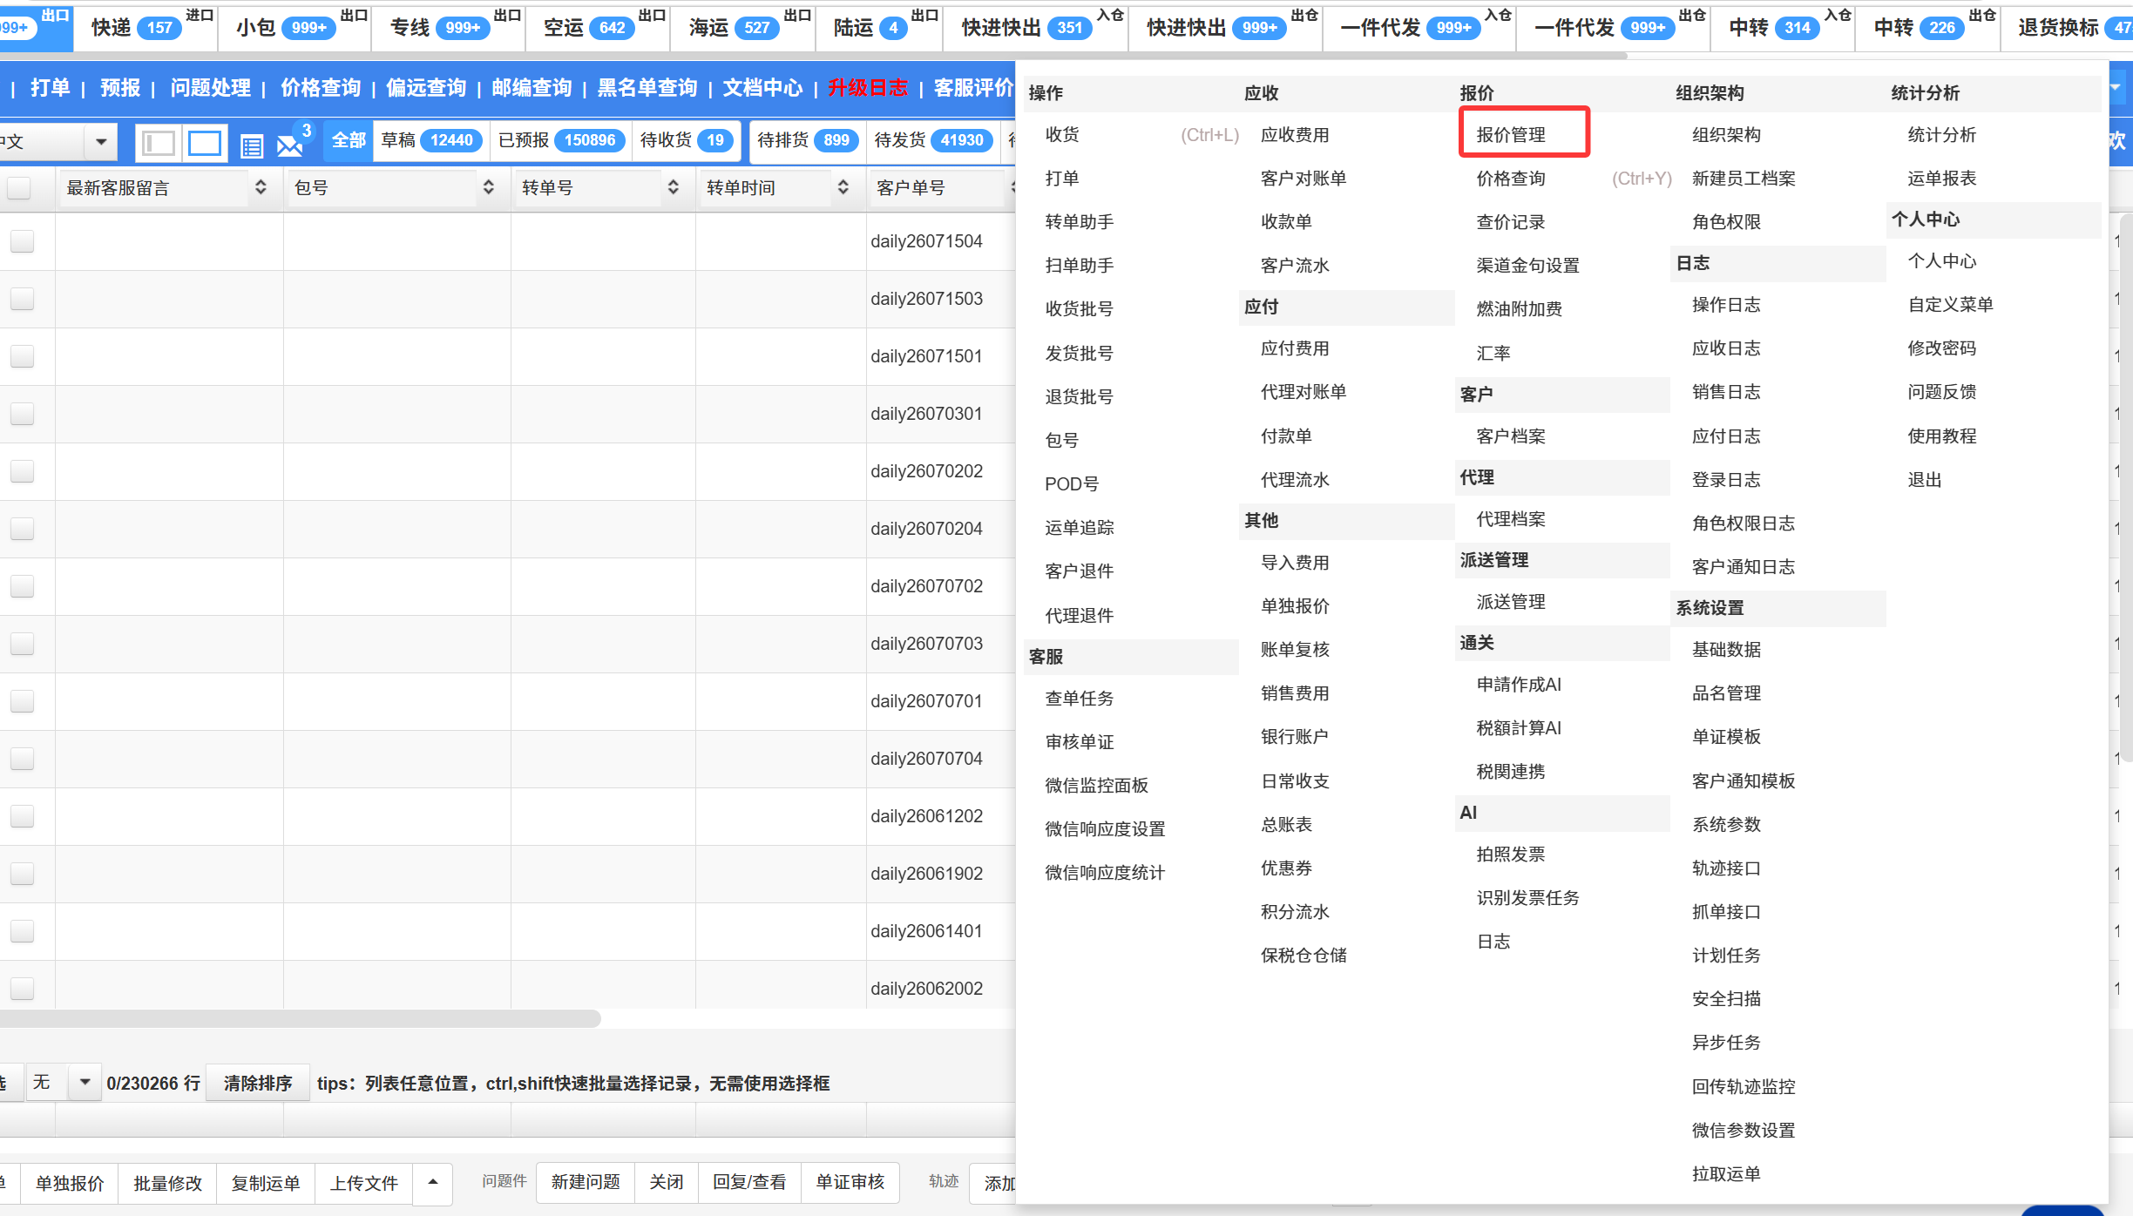Viewport: 2133px width, 1216px height.
Task: Filter by 待排货 899 status
Action: (x=808, y=140)
